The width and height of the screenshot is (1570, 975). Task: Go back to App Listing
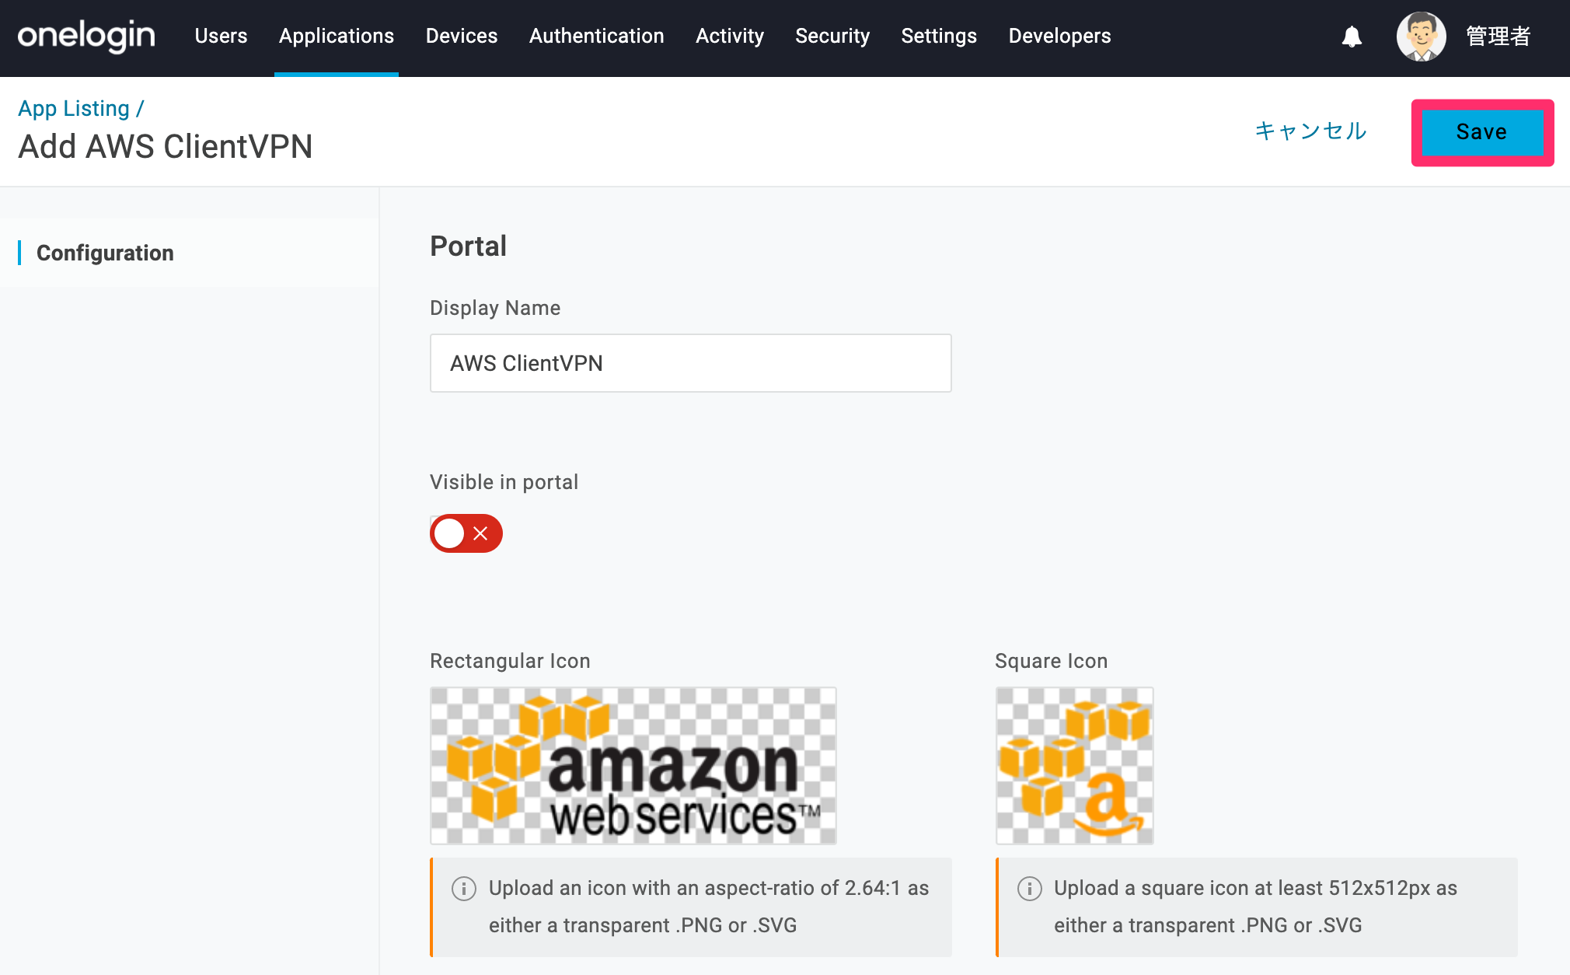pos(74,108)
